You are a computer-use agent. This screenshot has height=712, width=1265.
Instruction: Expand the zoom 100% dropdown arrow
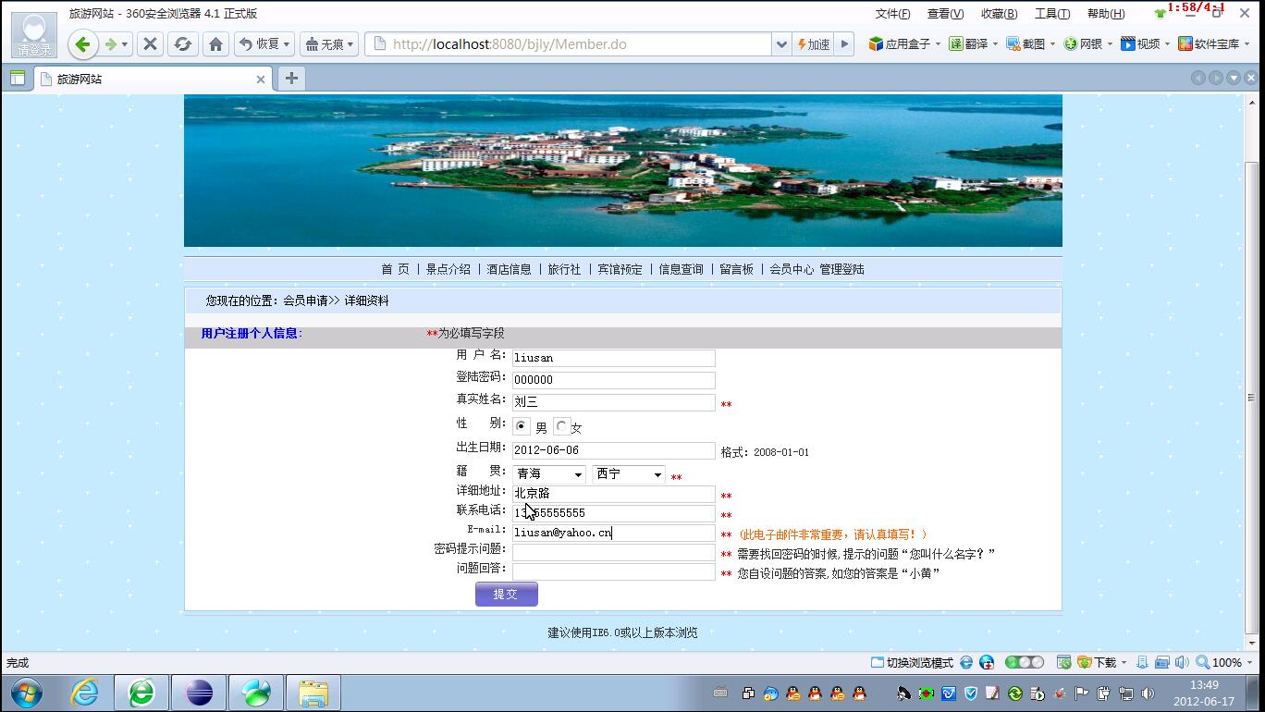(x=1249, y=663)
